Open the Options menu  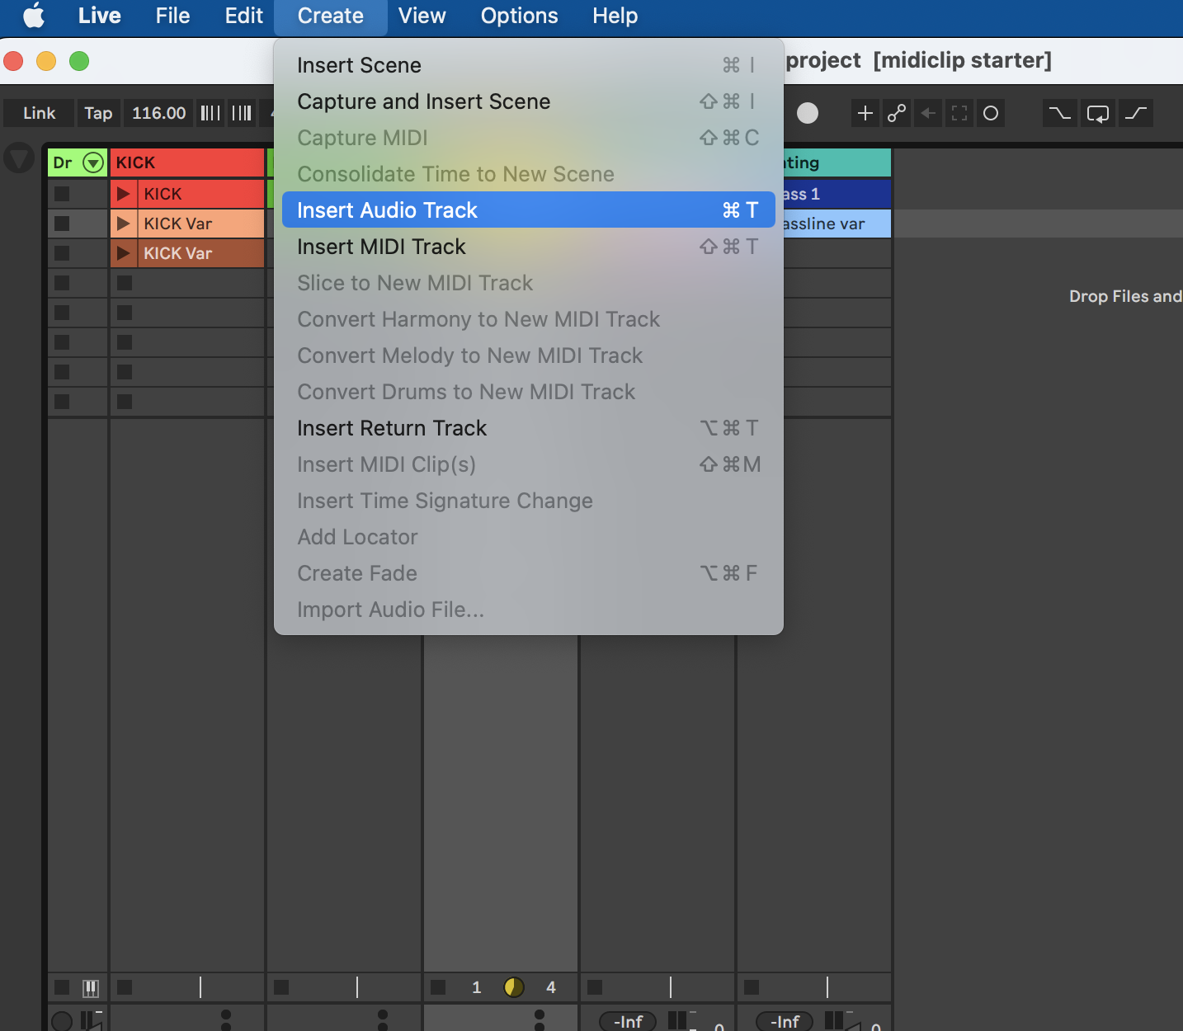click(519, 16)
